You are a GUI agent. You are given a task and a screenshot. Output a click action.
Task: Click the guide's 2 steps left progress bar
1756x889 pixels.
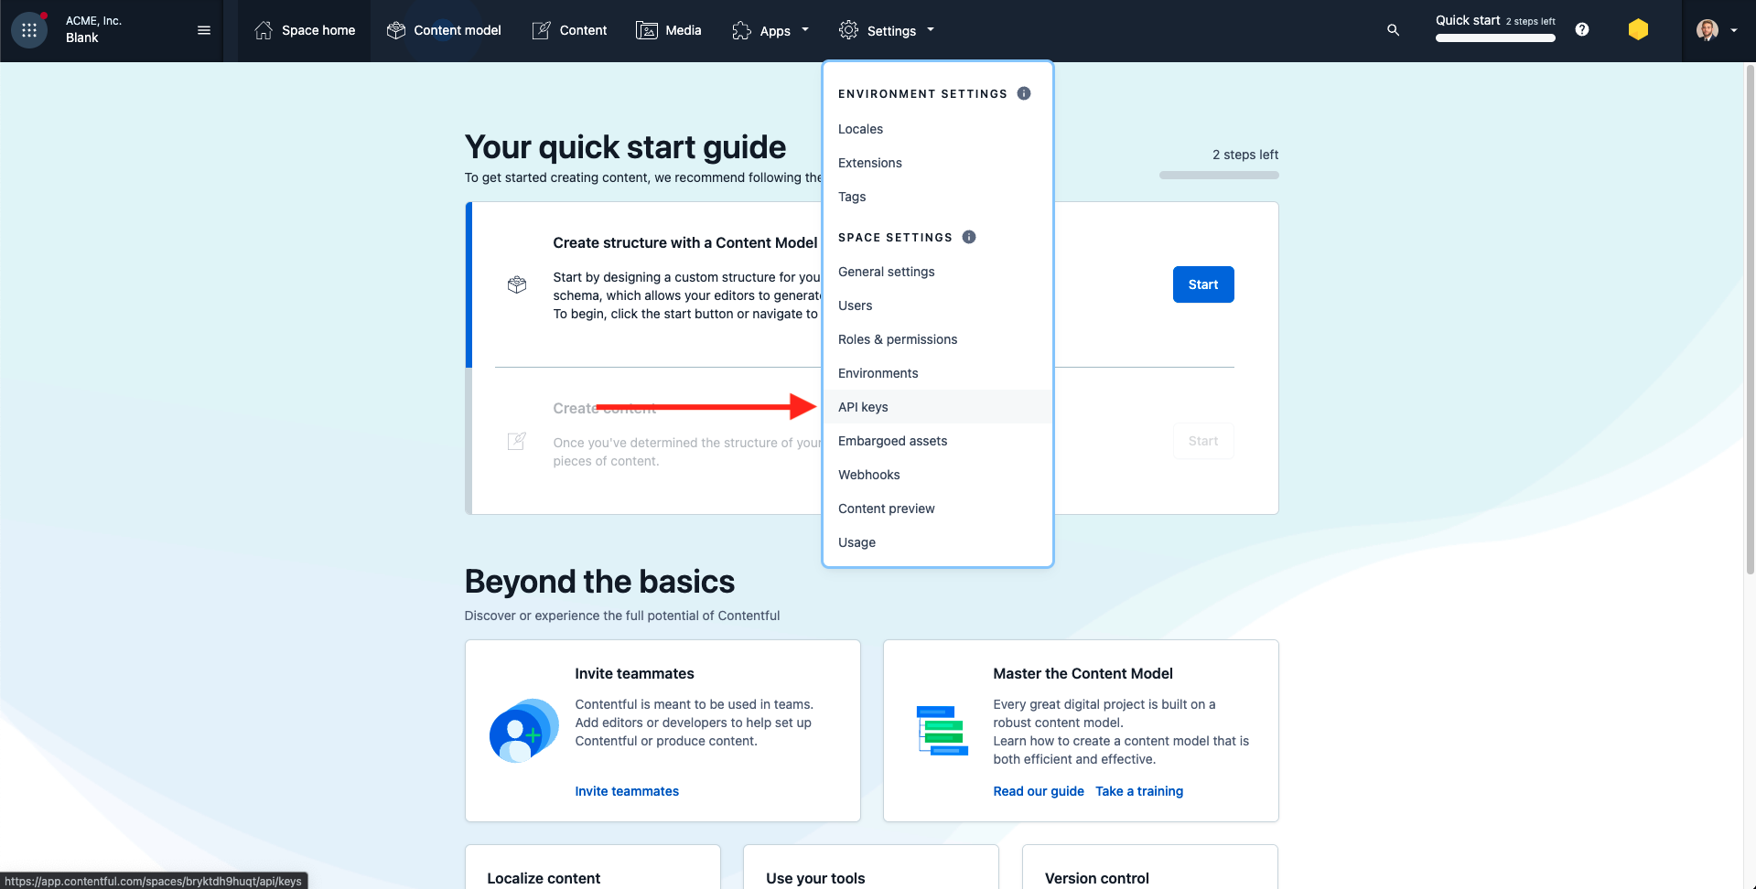point(1219,175)
